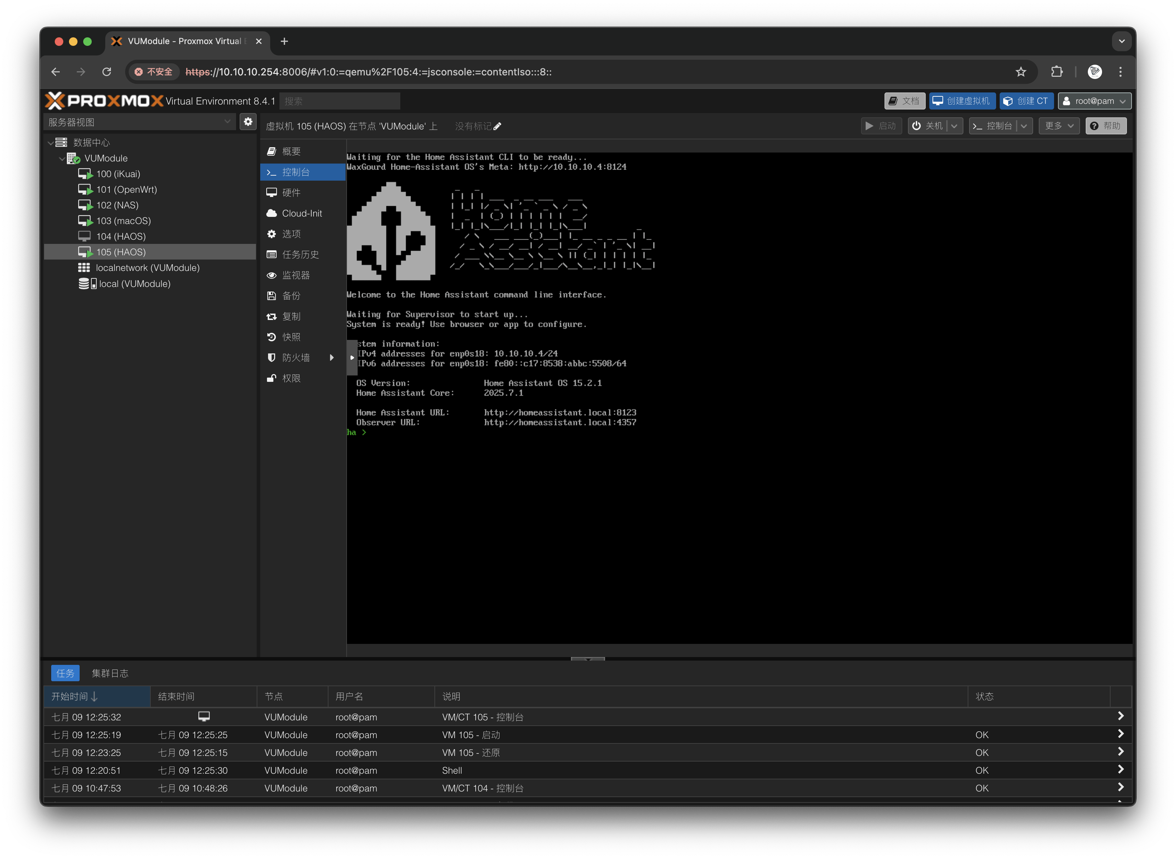The height and width of the screenshot is (859, 1176).
Task: Open Monitor (监视器) section
Action: 295,275
